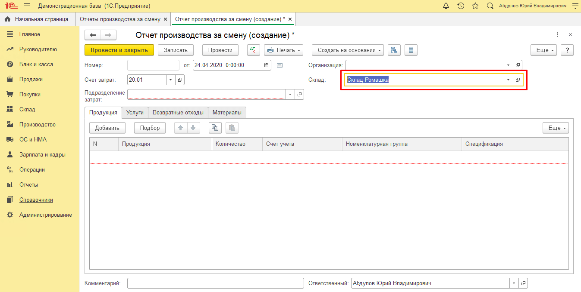Image resolution: width=581 pixels, height=292 pixels.
Task: Click the favorites star icon
Action: [x=475, y=6]
